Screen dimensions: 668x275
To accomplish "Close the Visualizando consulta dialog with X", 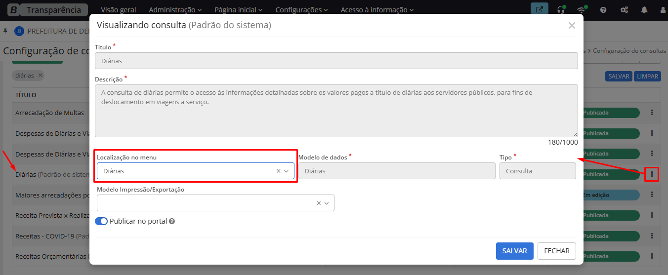I will click(572, 26).
